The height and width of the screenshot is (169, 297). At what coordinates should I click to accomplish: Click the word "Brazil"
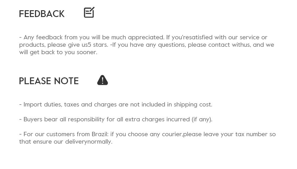(x=99, y=134)
